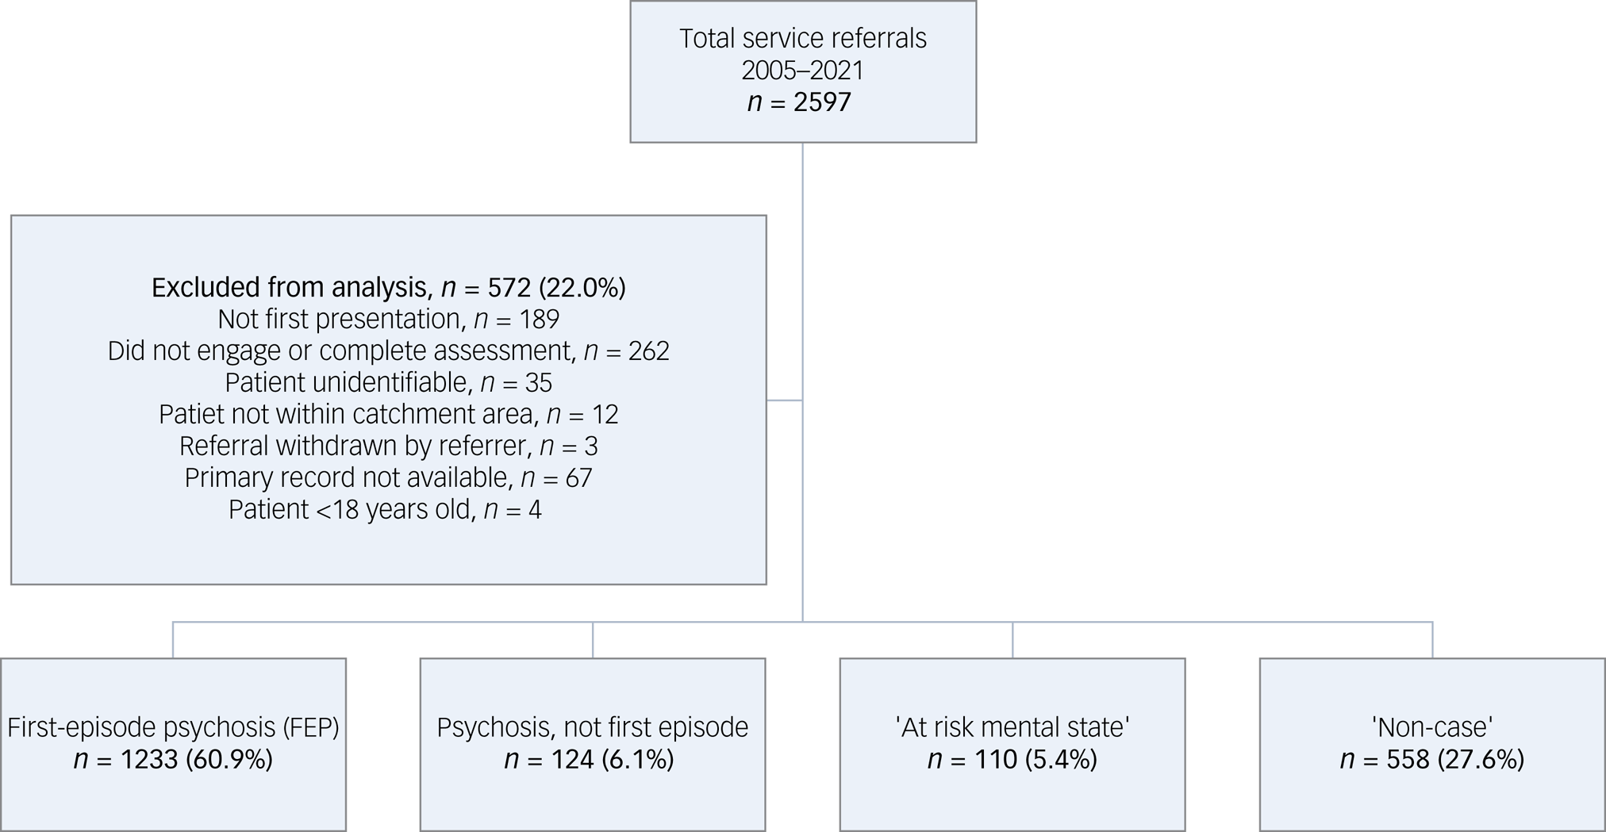The image size is (1606, 832).
Task: Select the 'n = 1233 (60.9%)' value
Action: tap(173, 760)
